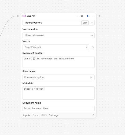Toggle the side panel layout icon
The height and width of the screenshot is (135, 125).
82,16
